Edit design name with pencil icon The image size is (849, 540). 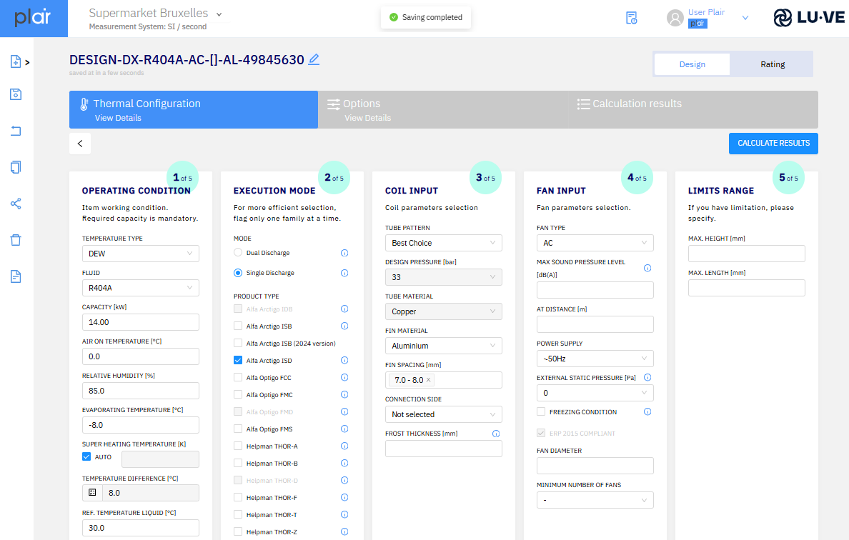tap(314, 59)
